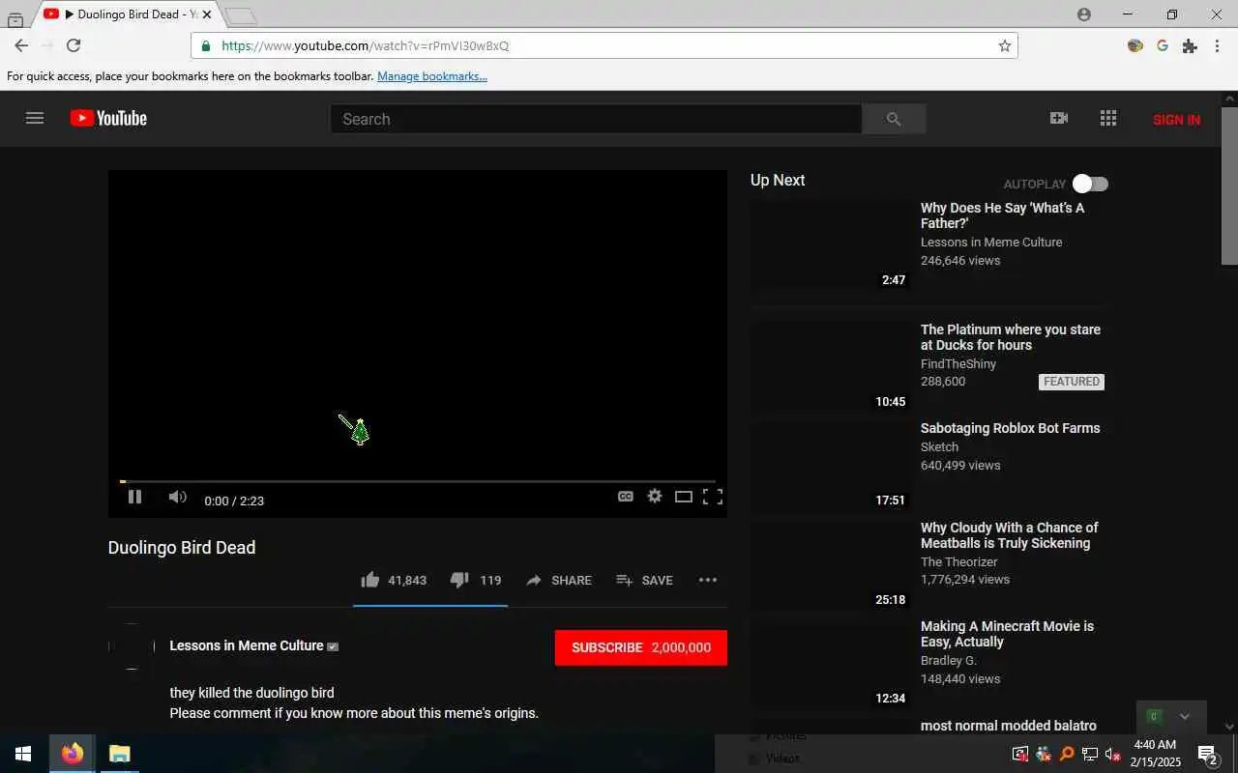The image size is (1238, 773).
Task: Click the 2:47 duration thumbnail
Action: point(831,245)
